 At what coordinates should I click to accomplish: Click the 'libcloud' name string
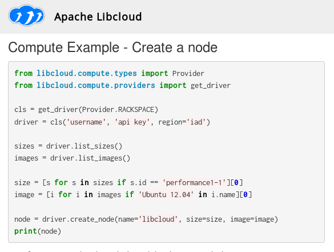click(x=158, y=219)
